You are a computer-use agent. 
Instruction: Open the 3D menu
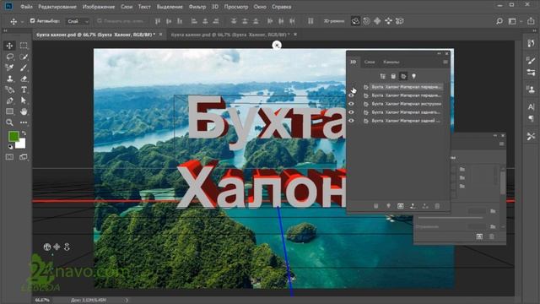tap(215, 7)
